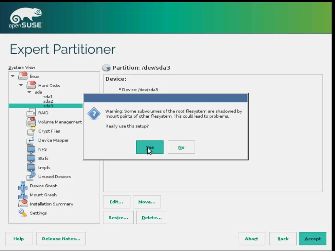Screen dimensions: 335x251
Task: Click the Resize... button
Action: pyautogui.click(x=118, y=218)
